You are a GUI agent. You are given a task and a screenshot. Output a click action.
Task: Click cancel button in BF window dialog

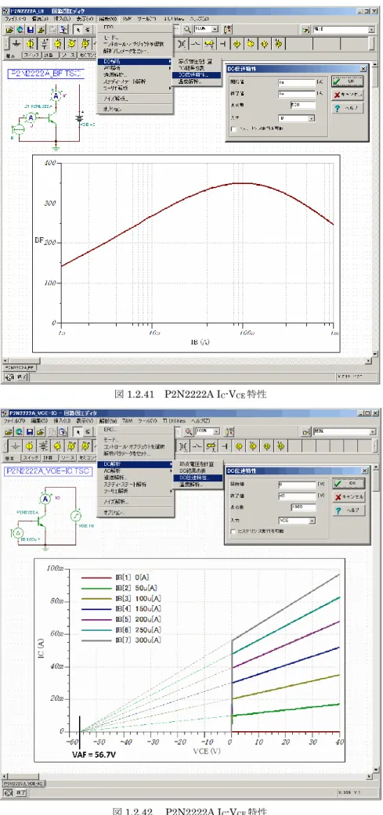(x=349, y=95)
